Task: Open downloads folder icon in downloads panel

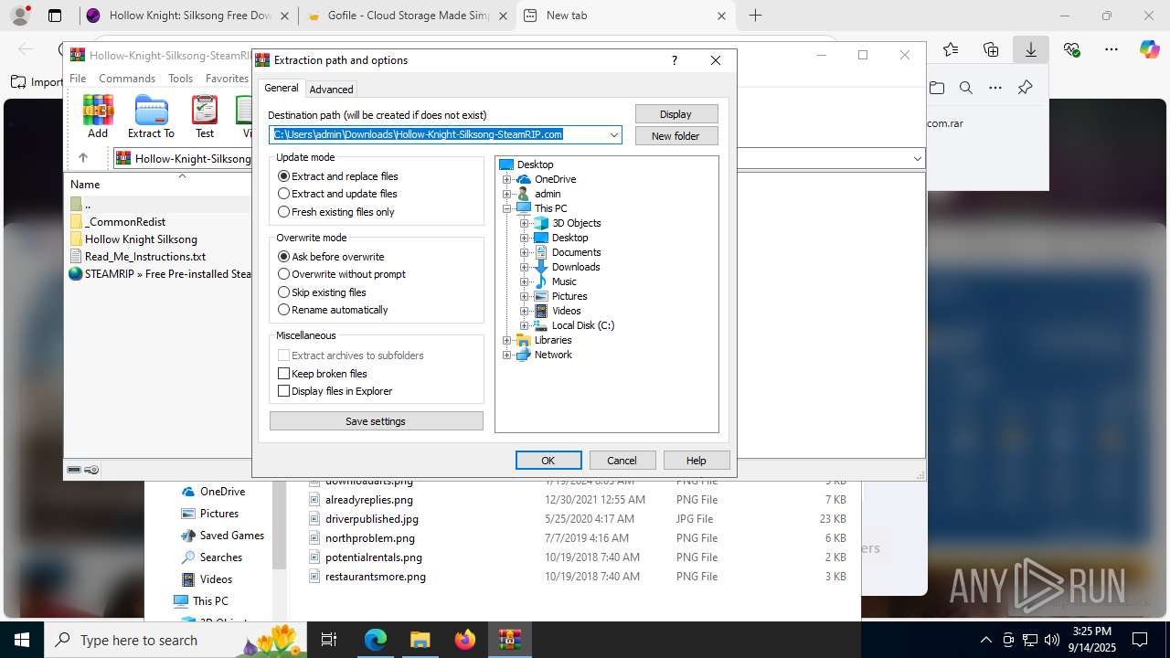Action: click(937, 88)
